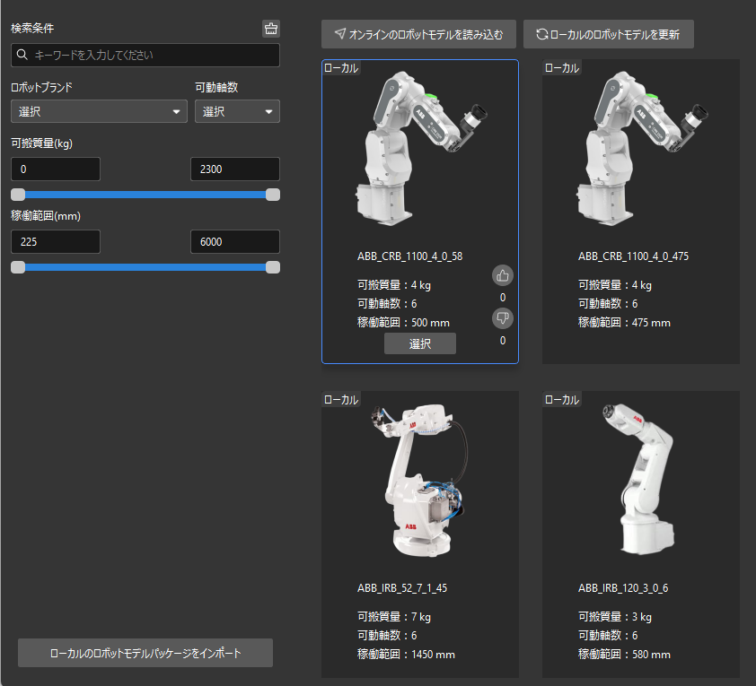Click ローカルのロボットモデルを更新 button

pyautogui.click(x=608, y=35)
